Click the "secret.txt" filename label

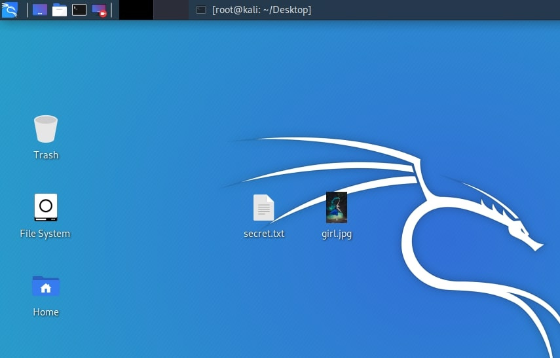click(264, 233)
